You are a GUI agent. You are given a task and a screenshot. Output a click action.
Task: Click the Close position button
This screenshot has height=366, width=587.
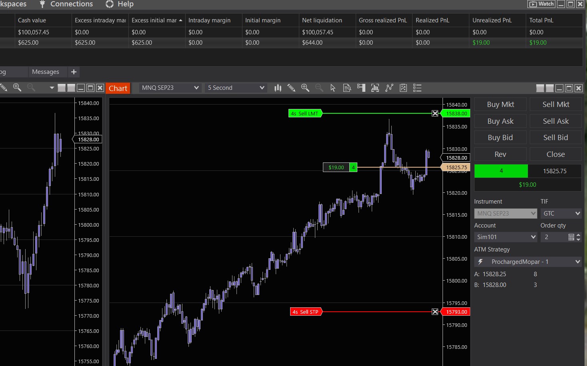pos(556,154)
